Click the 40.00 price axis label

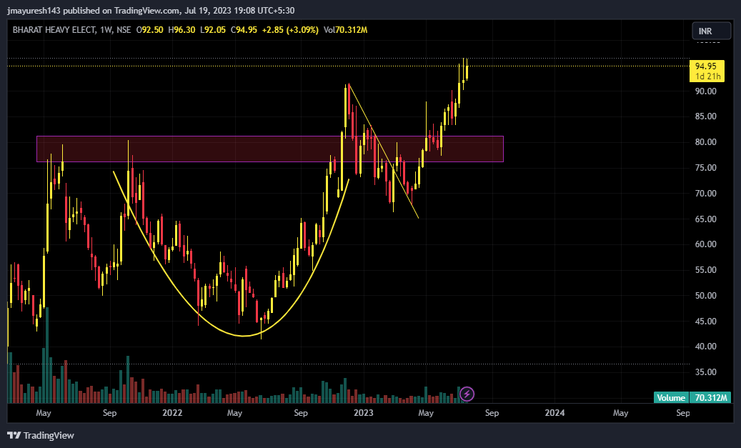click(705, 347)
